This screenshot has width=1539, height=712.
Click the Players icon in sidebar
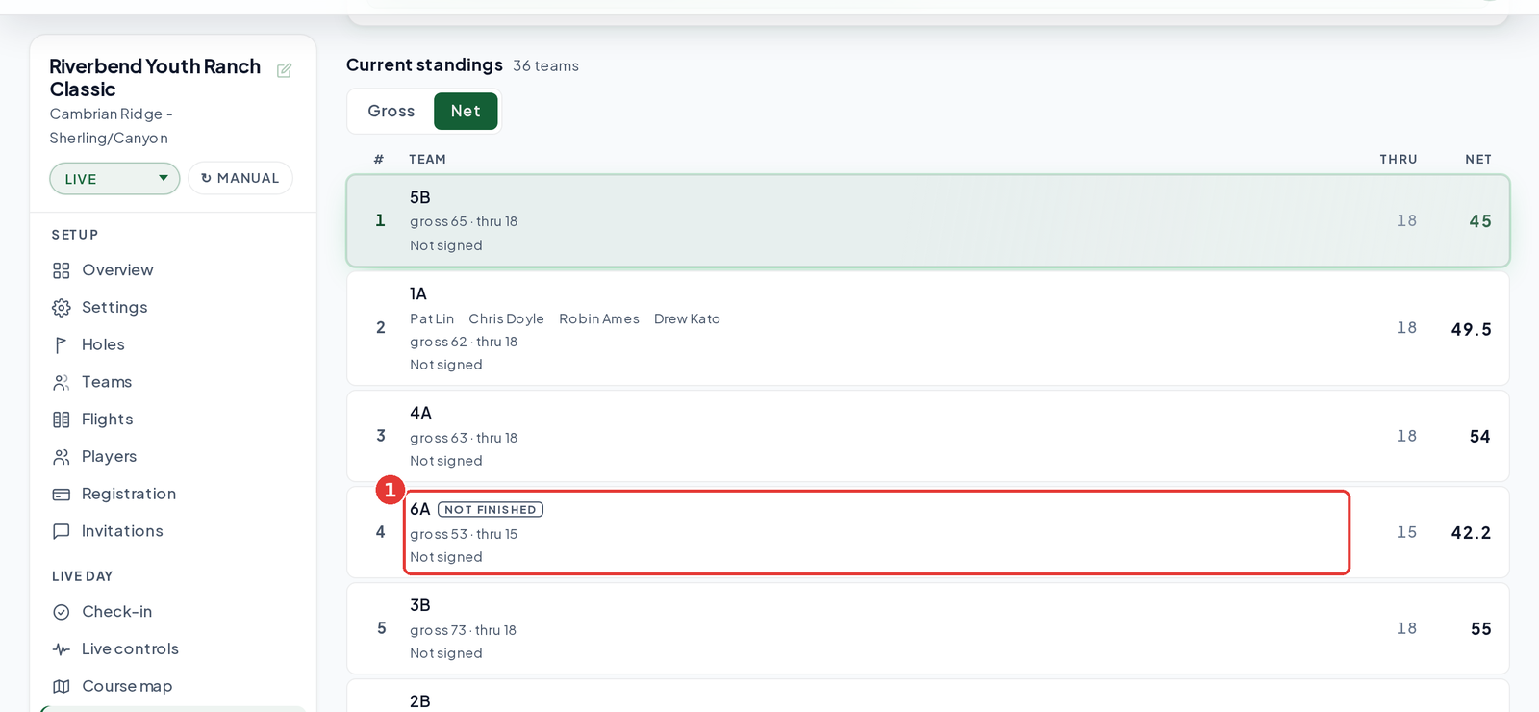[62, 457]
